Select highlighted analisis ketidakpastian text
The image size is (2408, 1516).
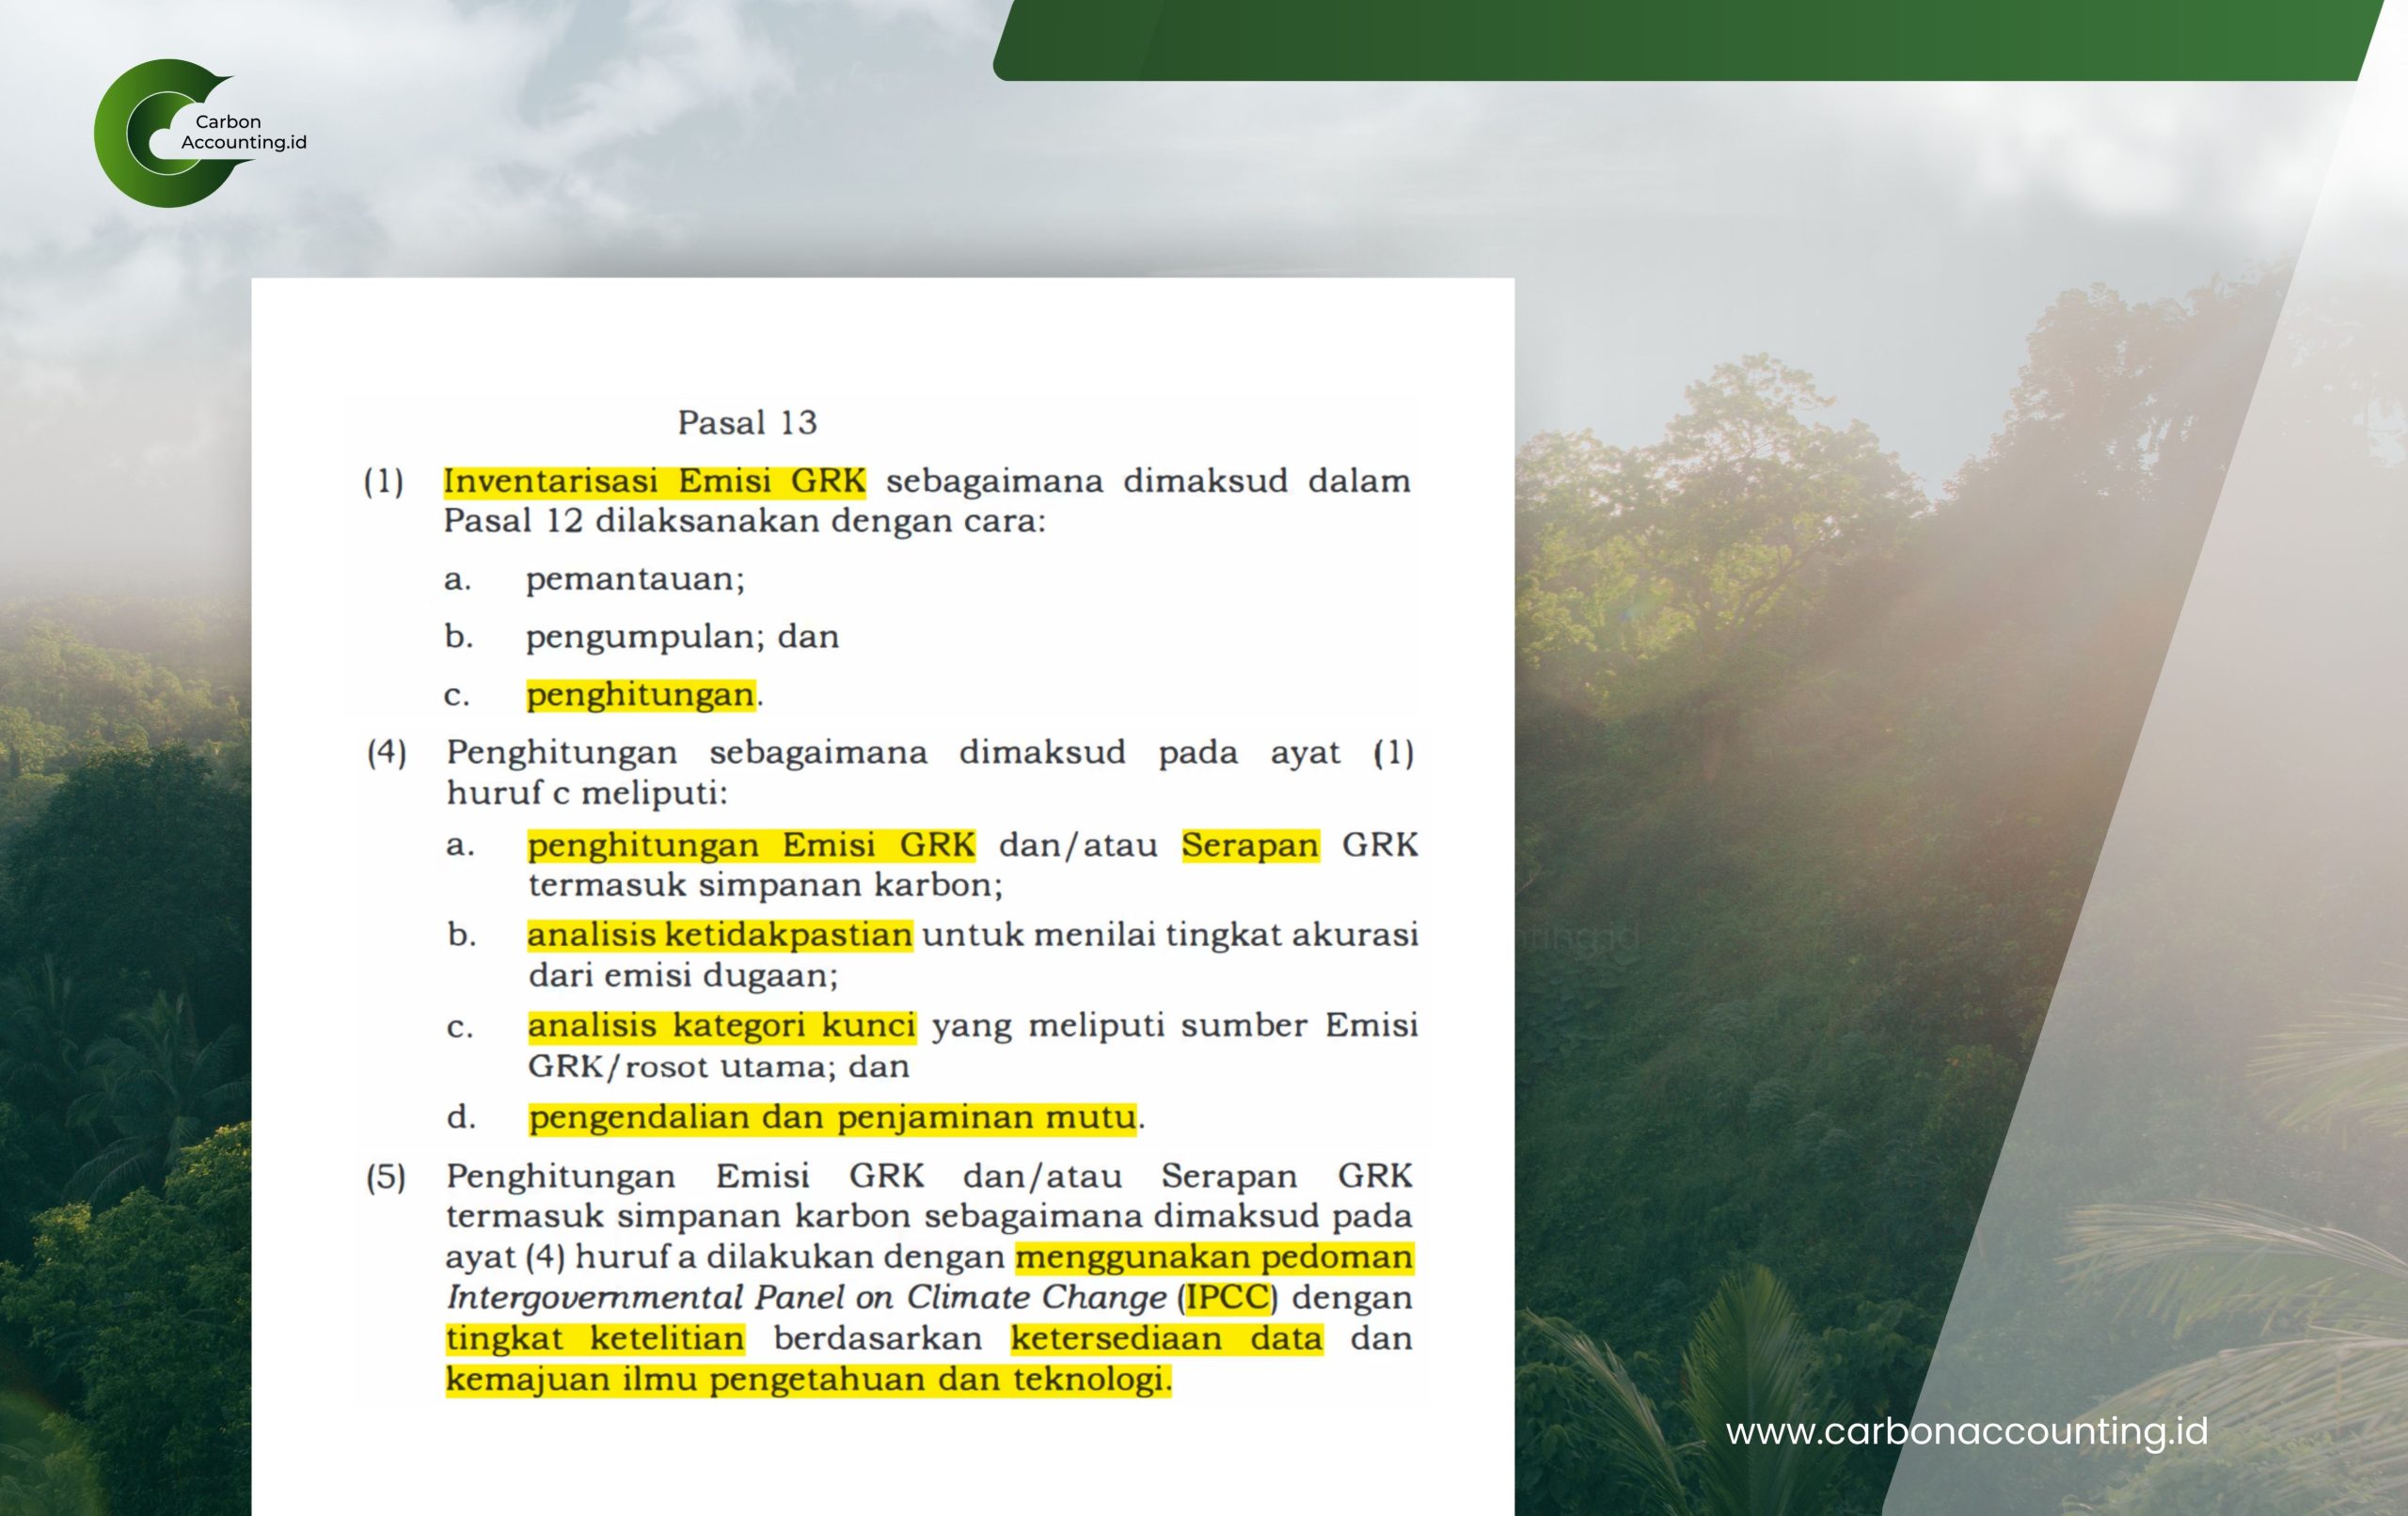click(719, 935)
